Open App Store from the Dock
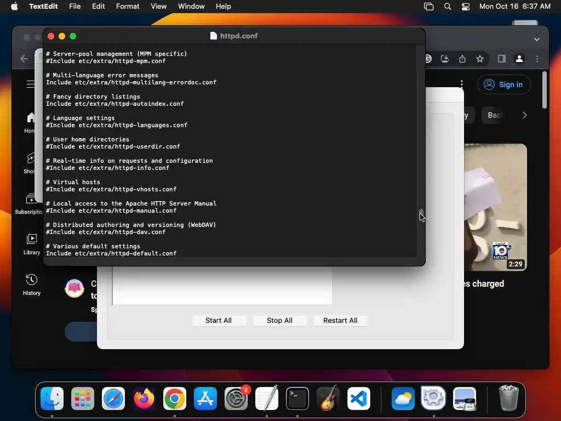The image size is (561, 421). click(x=205, y=399)
